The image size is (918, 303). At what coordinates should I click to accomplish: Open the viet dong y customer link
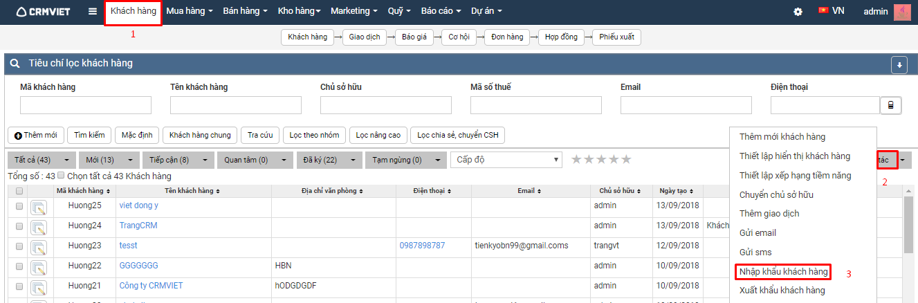(x=139, y=205)
